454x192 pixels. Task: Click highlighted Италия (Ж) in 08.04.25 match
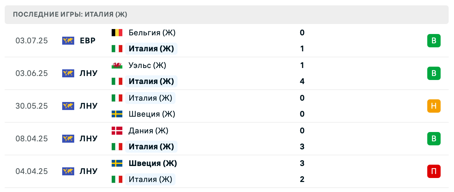[151, 147]
